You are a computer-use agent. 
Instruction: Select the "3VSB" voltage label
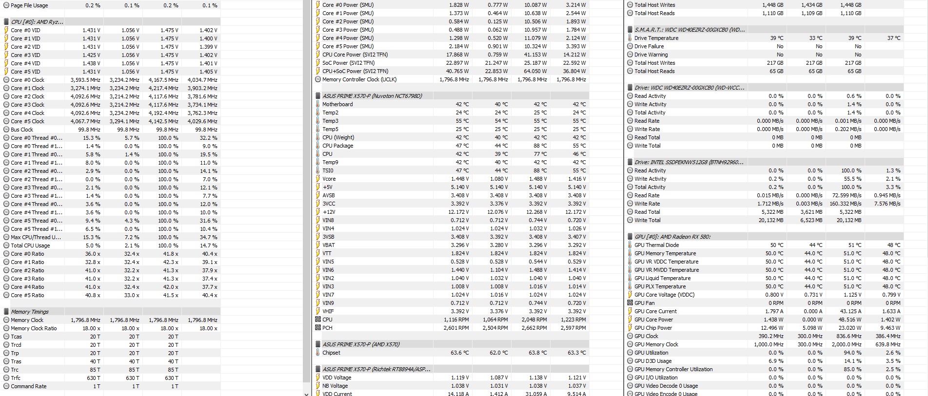328,237
